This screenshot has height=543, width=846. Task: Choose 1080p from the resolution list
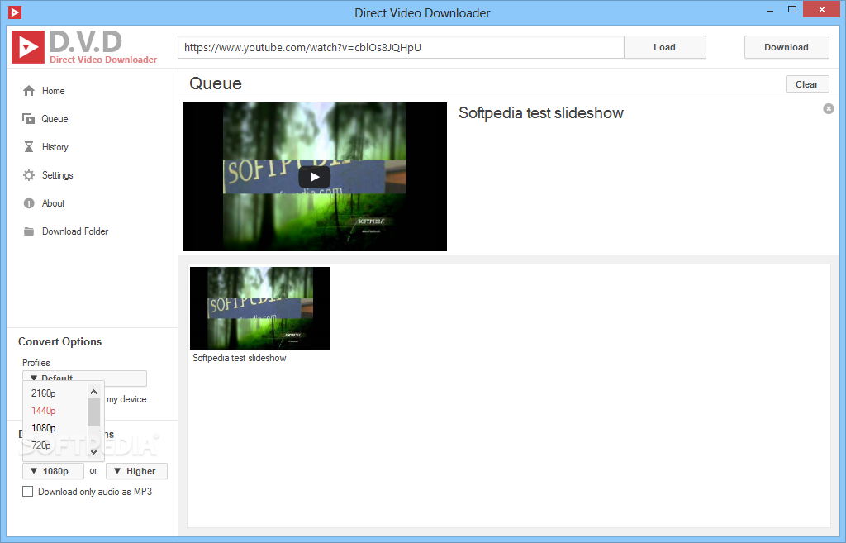44,428
